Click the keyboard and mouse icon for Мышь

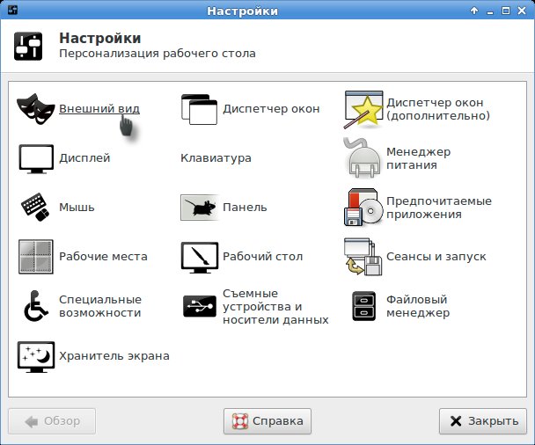click(x=35, y=208)
